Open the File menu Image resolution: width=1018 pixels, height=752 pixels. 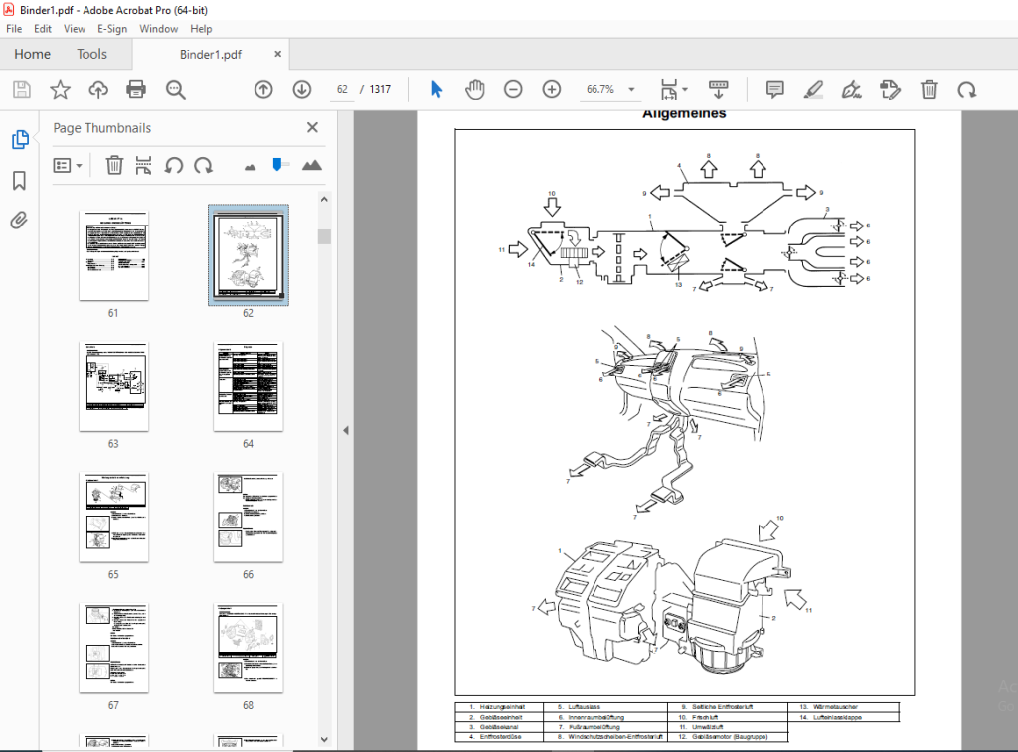click(x=14, y=29)
